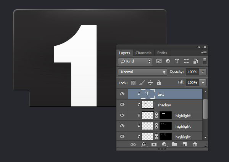Select the second highlight layer mask thumbnail

[x=166, y=126]
